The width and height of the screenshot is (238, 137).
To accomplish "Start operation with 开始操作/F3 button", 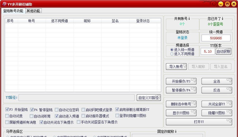I will pyautogui.click(x=181, y=81).
